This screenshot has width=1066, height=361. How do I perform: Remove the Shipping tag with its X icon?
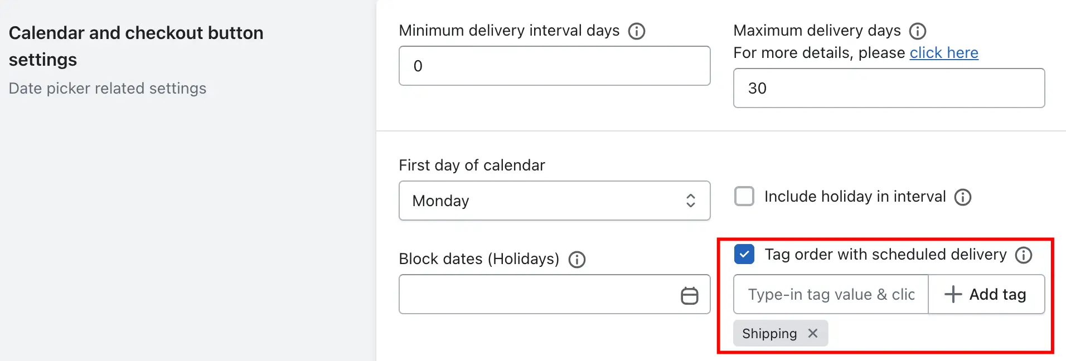(812, 333)
